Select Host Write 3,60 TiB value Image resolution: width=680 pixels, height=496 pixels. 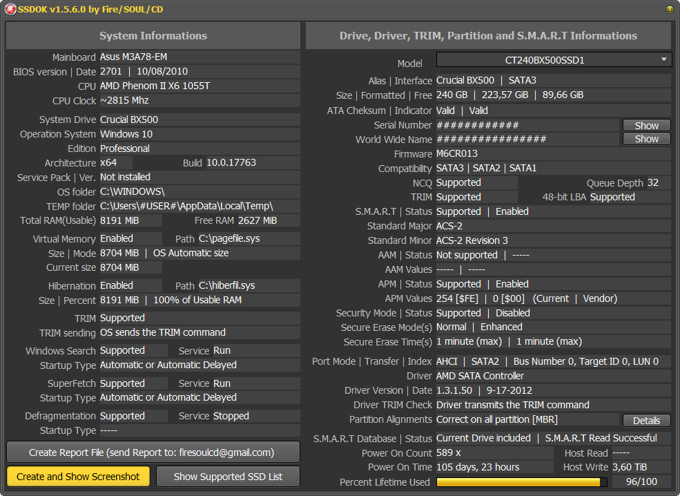641,467
